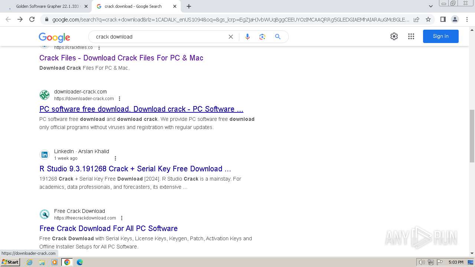This screenshot has width=475, height=267.
Task: Go back to the previous page
Action: click(8, 19)
